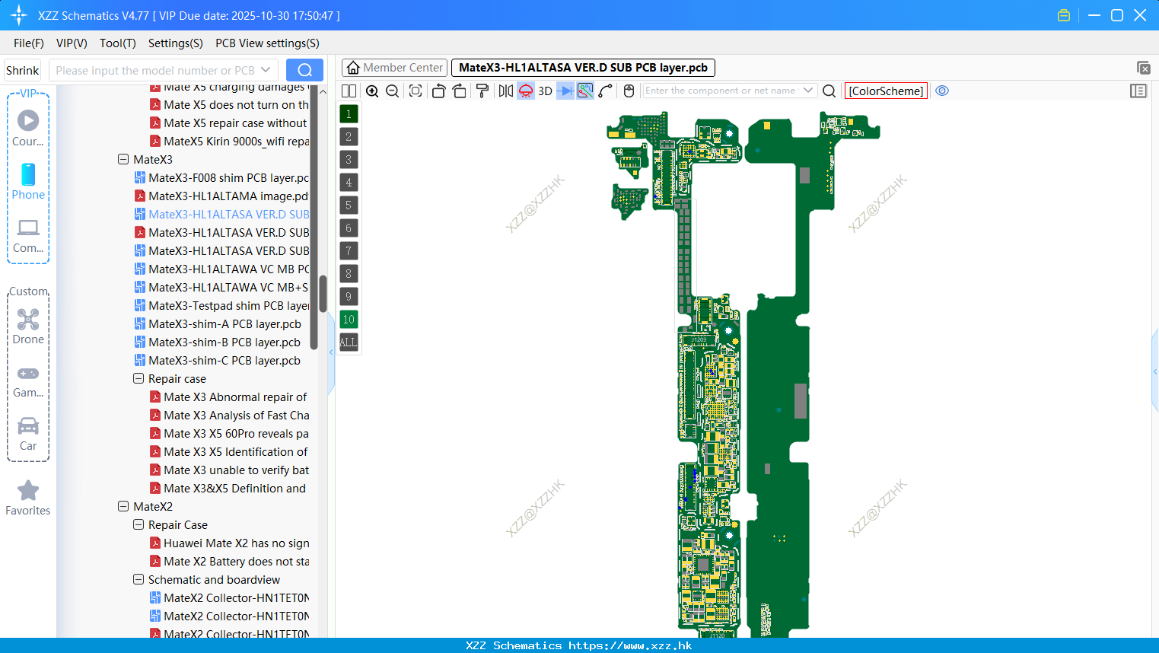Click the blue search button

tap(304, 70)
